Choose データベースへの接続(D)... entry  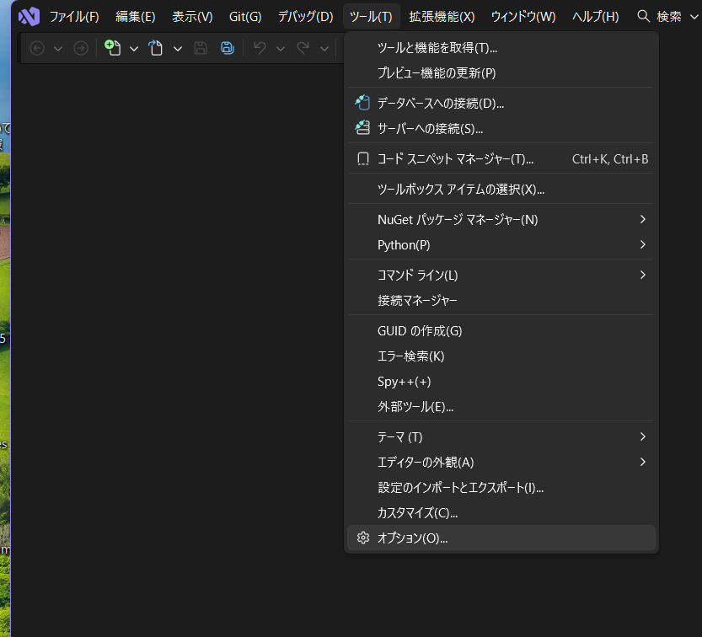501,104
